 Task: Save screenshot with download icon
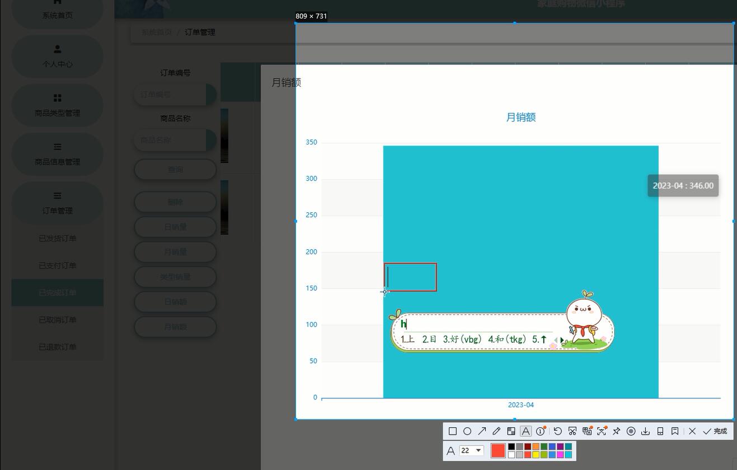pyautogui.click(x=645, y=431)
